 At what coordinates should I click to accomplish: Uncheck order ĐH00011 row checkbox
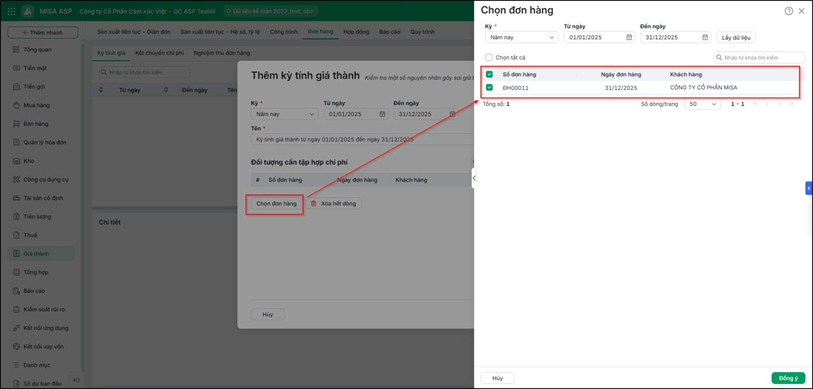489,87
